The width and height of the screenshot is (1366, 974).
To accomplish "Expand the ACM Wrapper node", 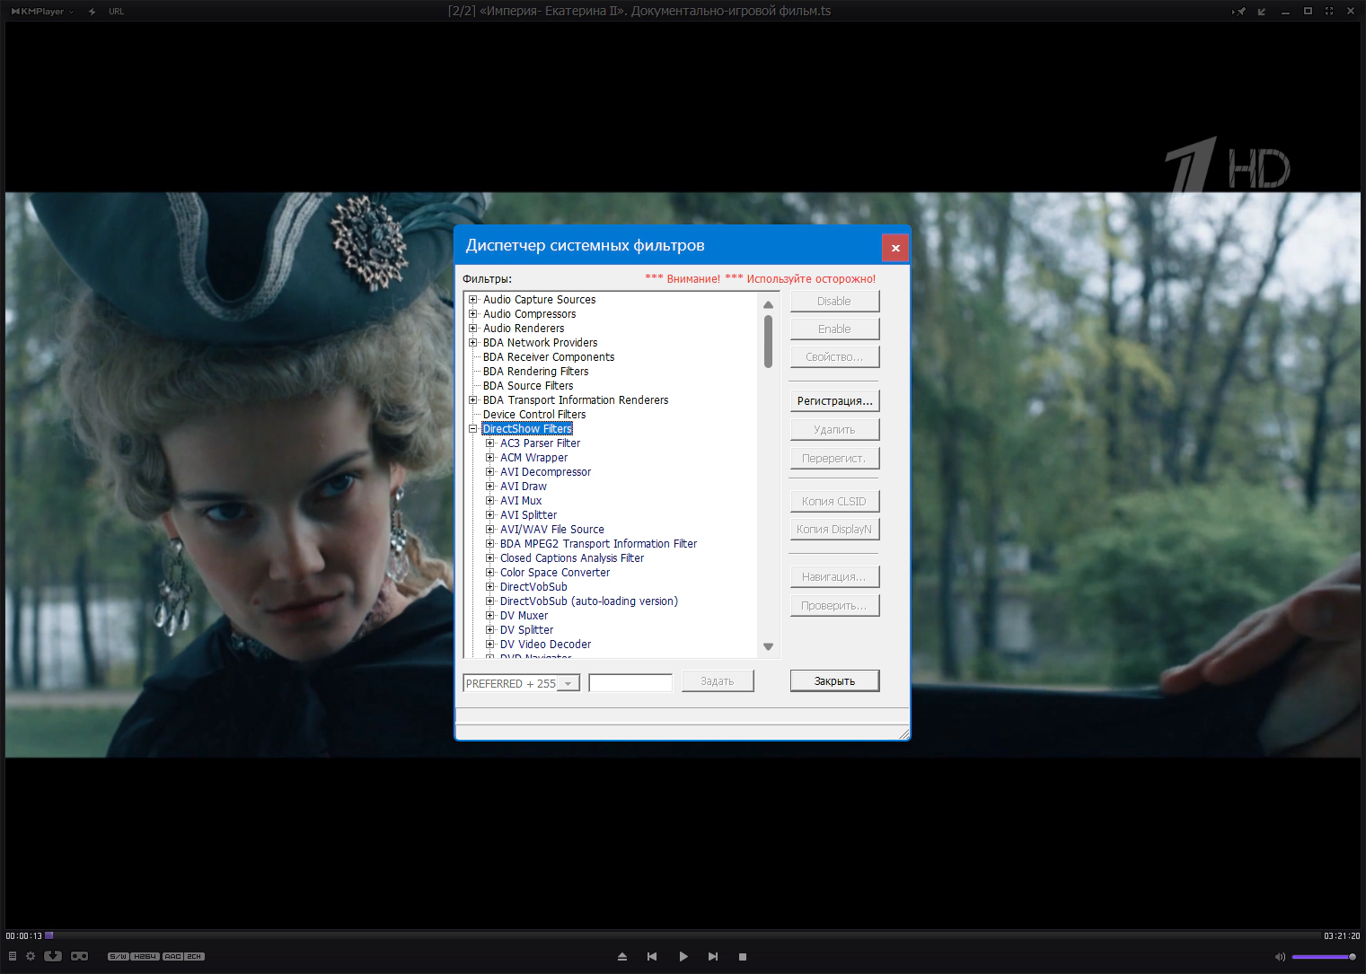I will (490, 458).
